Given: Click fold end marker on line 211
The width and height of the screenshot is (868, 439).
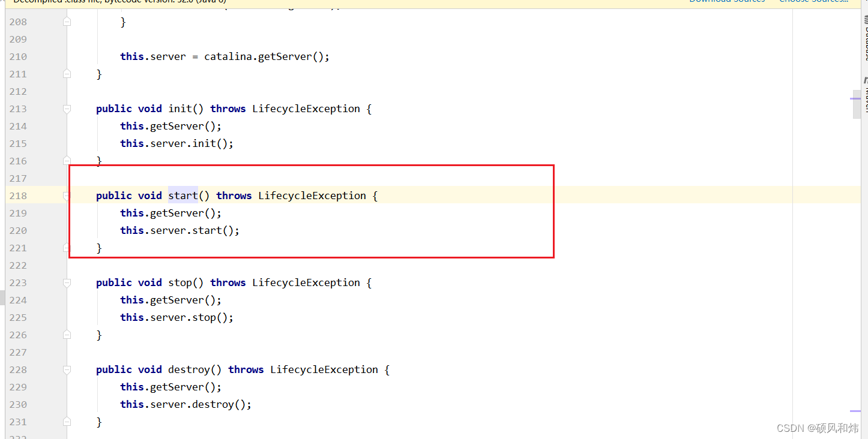Looking at the screenshot, I should tap(67, 74).
